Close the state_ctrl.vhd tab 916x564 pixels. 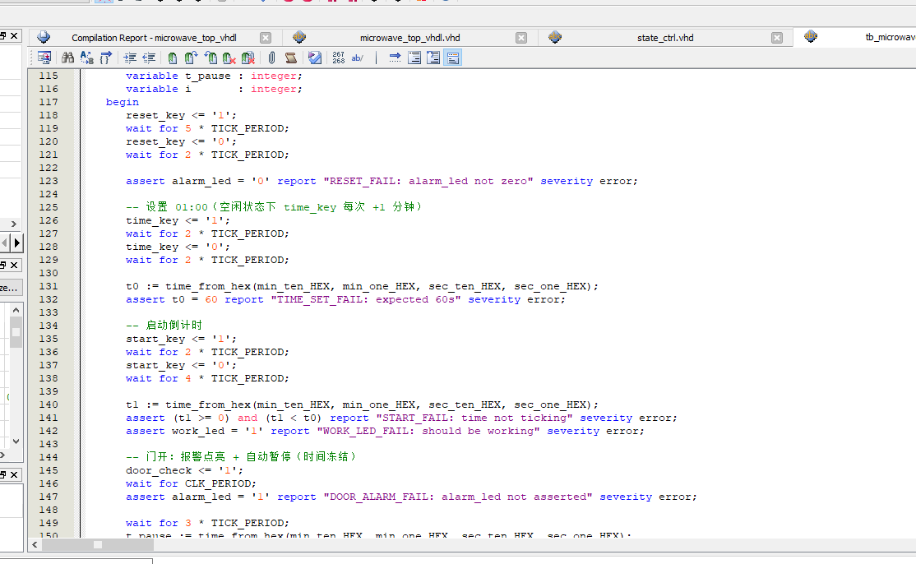pos(776,37)
